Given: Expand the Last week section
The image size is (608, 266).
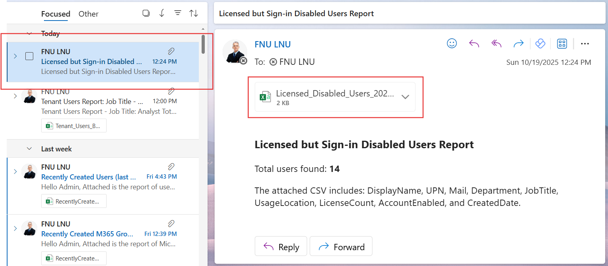Looking at the screenshot, I should [x=29, y=149].
